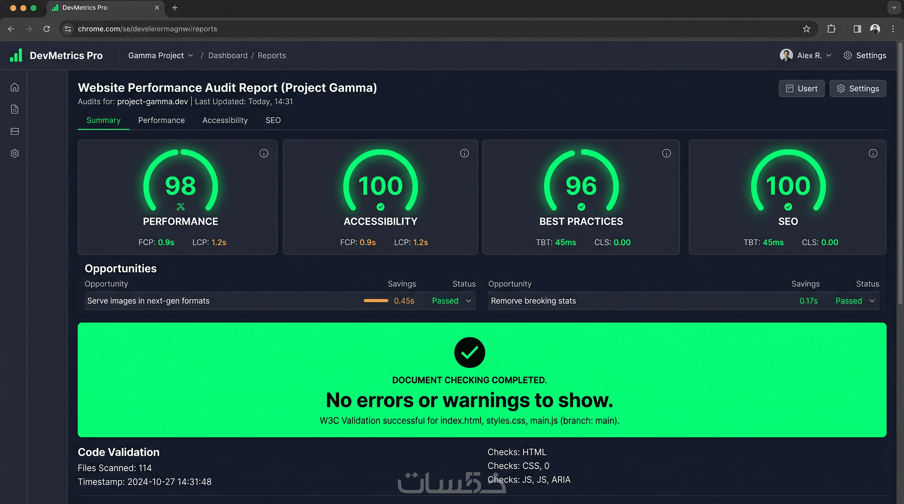
Task: Switch to the Performance tab
Action: [161, 120]
